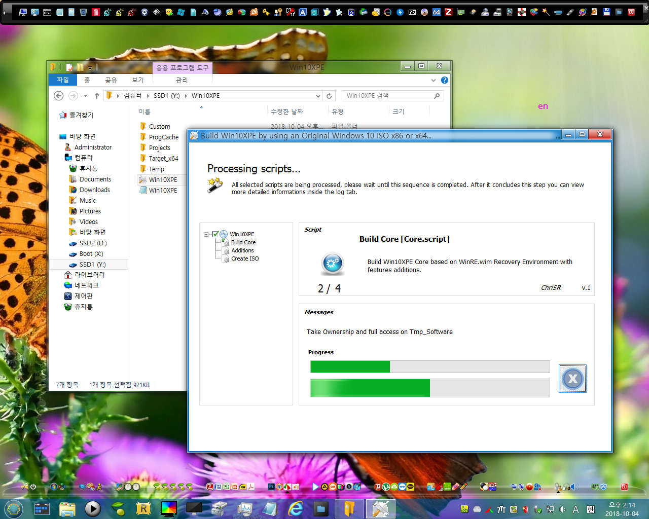The width and height of the screenshot is (649, 519).
Task: Select Create ISO in script tree
Action: pos(245,258)
